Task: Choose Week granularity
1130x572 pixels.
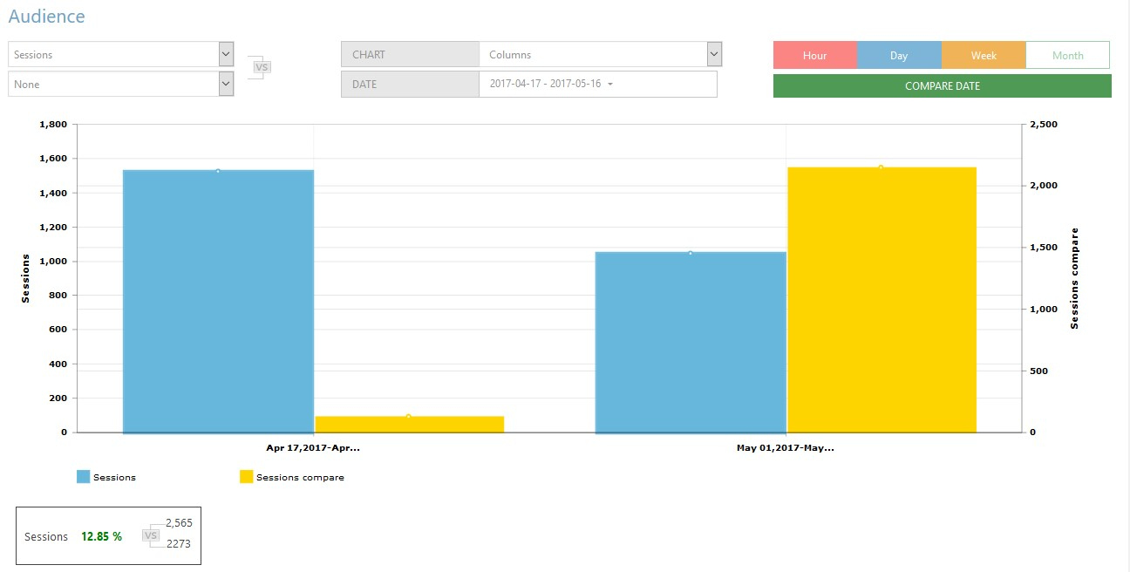Action: click(984, 55)
